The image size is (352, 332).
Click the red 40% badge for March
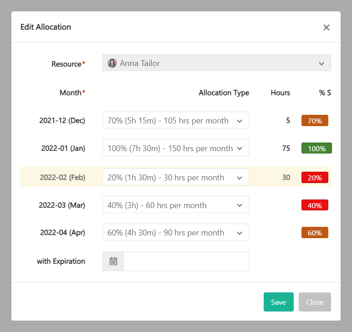click(x=315, y=205)
